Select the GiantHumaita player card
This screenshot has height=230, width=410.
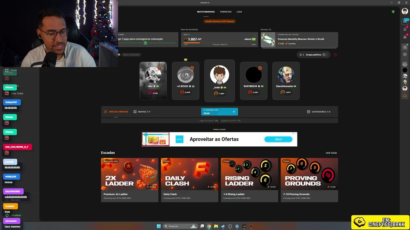pyautogui.click(x=286, y=81)
